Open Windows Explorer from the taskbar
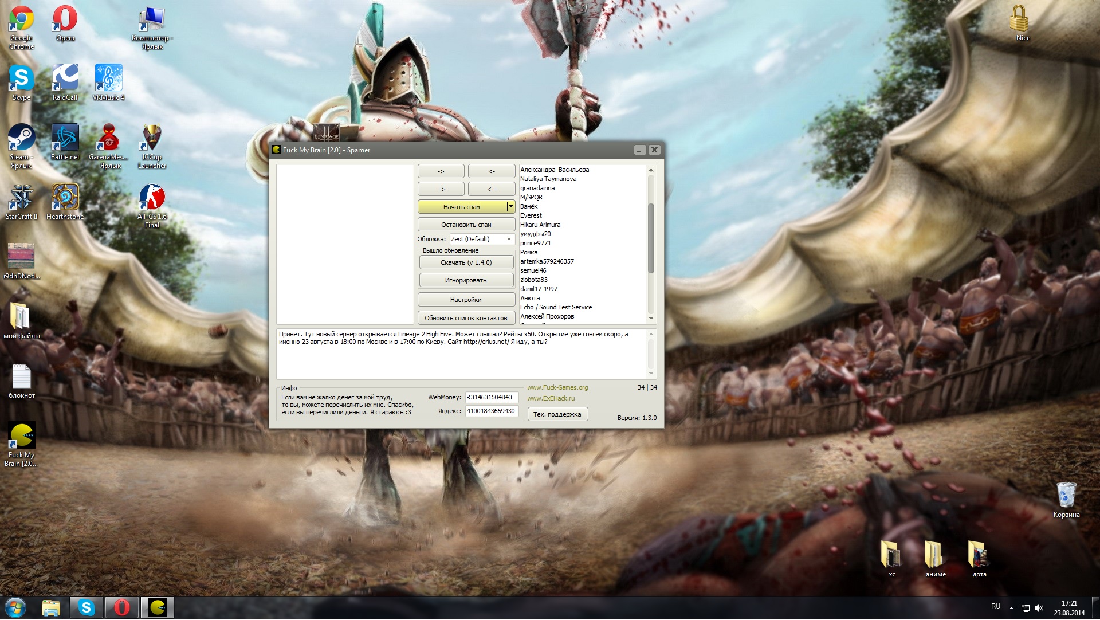Image resolution: width=1100 pixels, height=620 pixels. [51, 607]
